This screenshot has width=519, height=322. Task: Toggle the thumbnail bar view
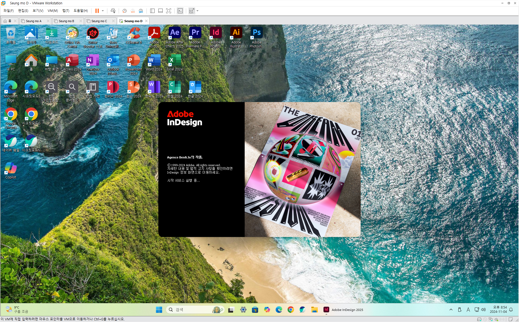coord(160,11)
